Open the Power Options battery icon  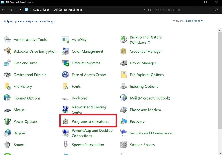click(x=7, y=121)
